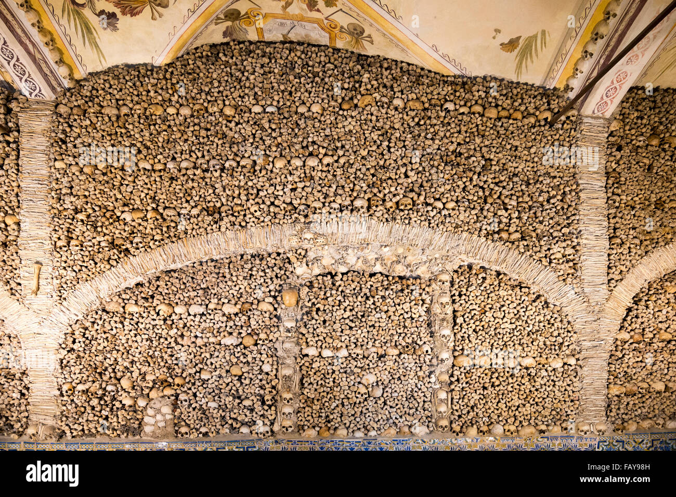Click the long bone on the left pillar
This screenshot has height=497, width=676.
click(36, 278)
